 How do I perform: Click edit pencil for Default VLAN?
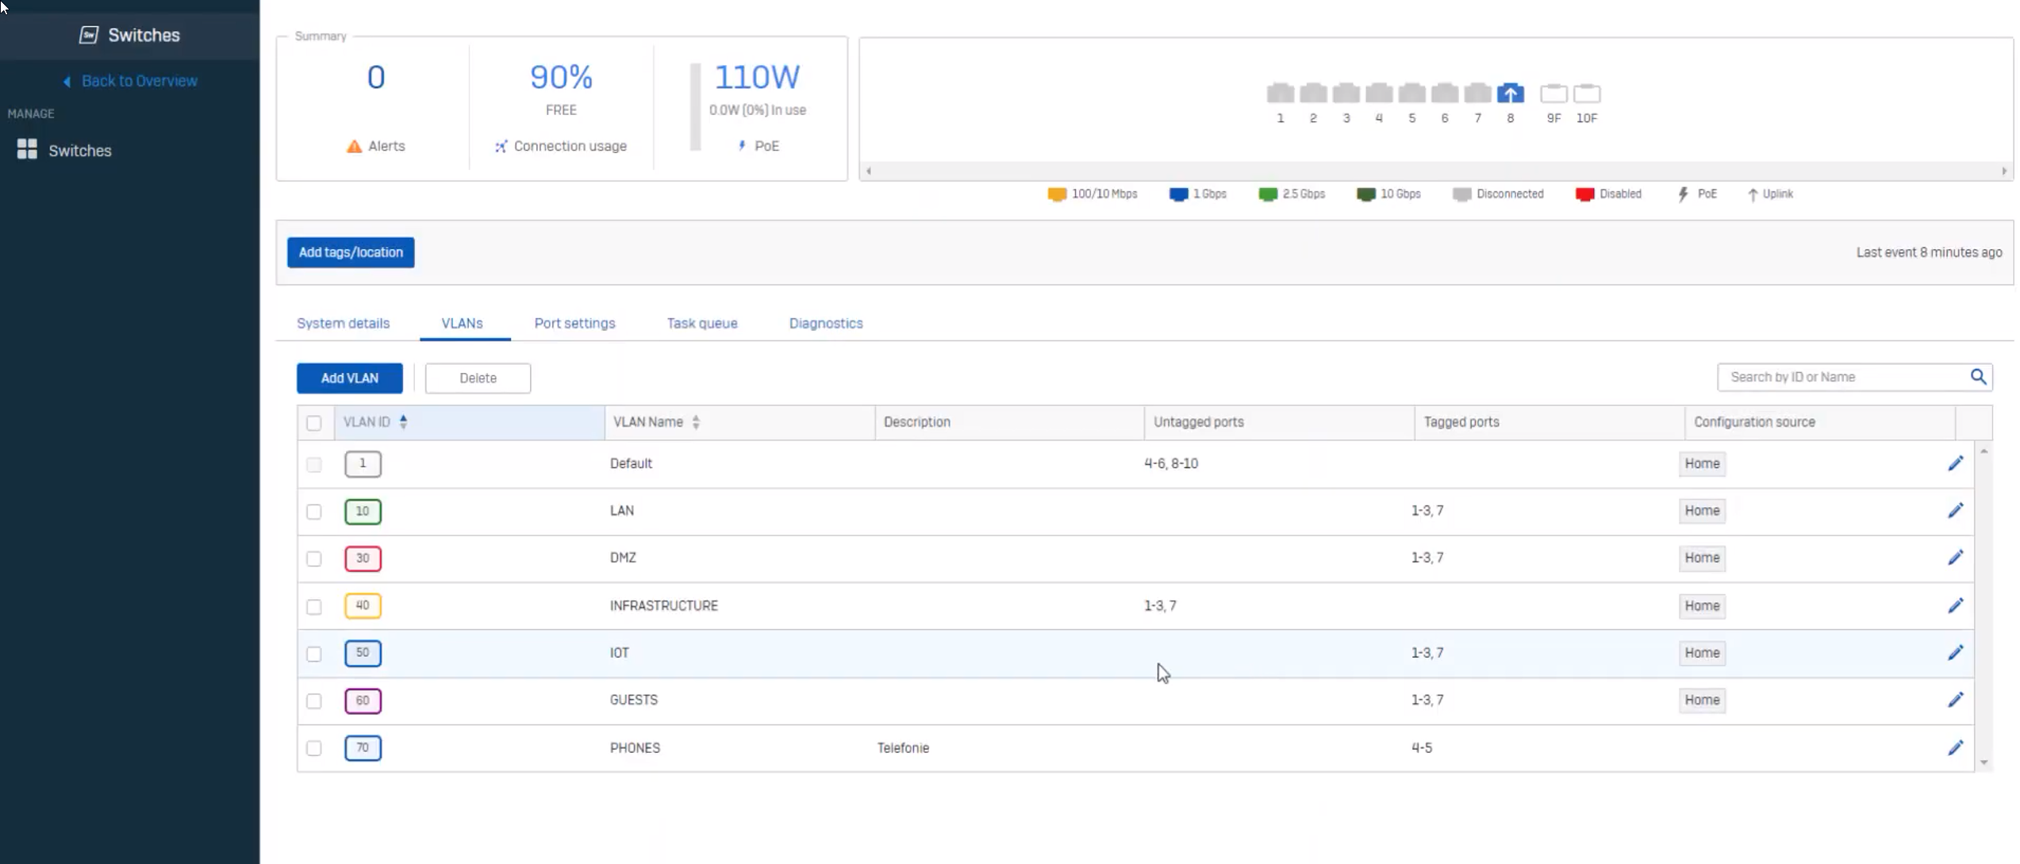pos(1955,463)
